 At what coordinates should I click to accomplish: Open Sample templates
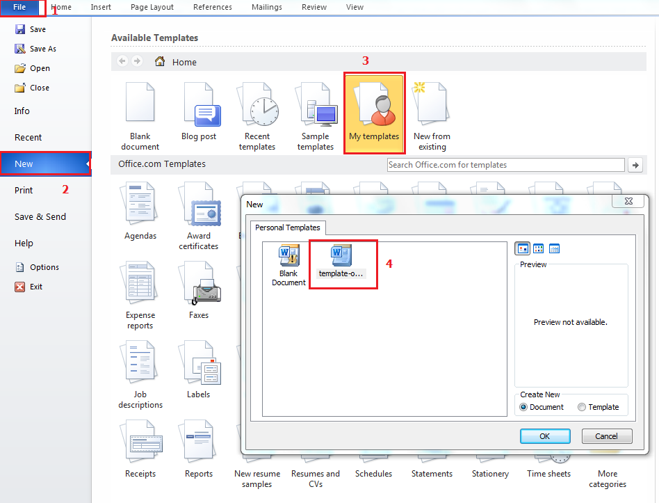[x=316, y=116]
